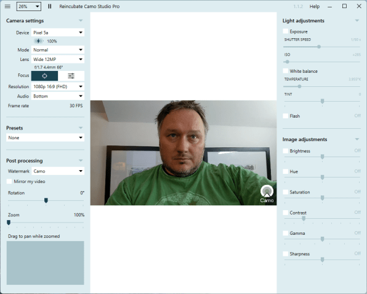Open the Presets dropdown showing None
The height and width of the screenshot is (294, 367).
pyautogui.click(x=45, y=137)
